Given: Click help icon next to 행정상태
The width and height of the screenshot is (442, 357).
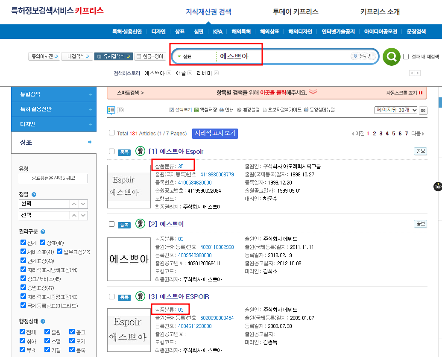Looking at the screenshot, I should (43, 321).
